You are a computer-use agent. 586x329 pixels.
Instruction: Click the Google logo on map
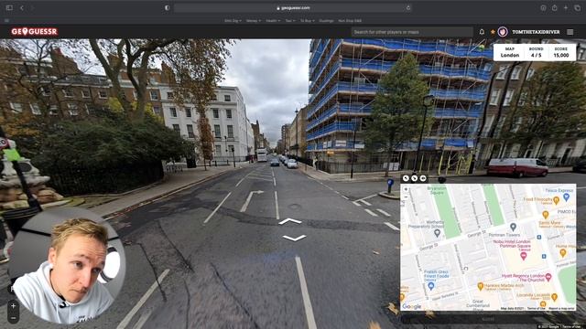[412, 307]
